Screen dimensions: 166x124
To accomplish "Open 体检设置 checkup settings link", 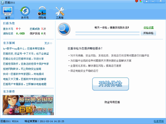I will coord(148,28).
